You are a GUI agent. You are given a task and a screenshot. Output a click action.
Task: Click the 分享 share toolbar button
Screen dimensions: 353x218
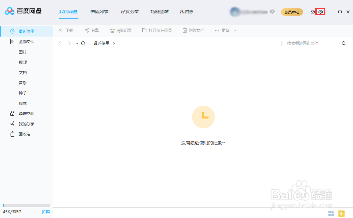coord(92,30)
